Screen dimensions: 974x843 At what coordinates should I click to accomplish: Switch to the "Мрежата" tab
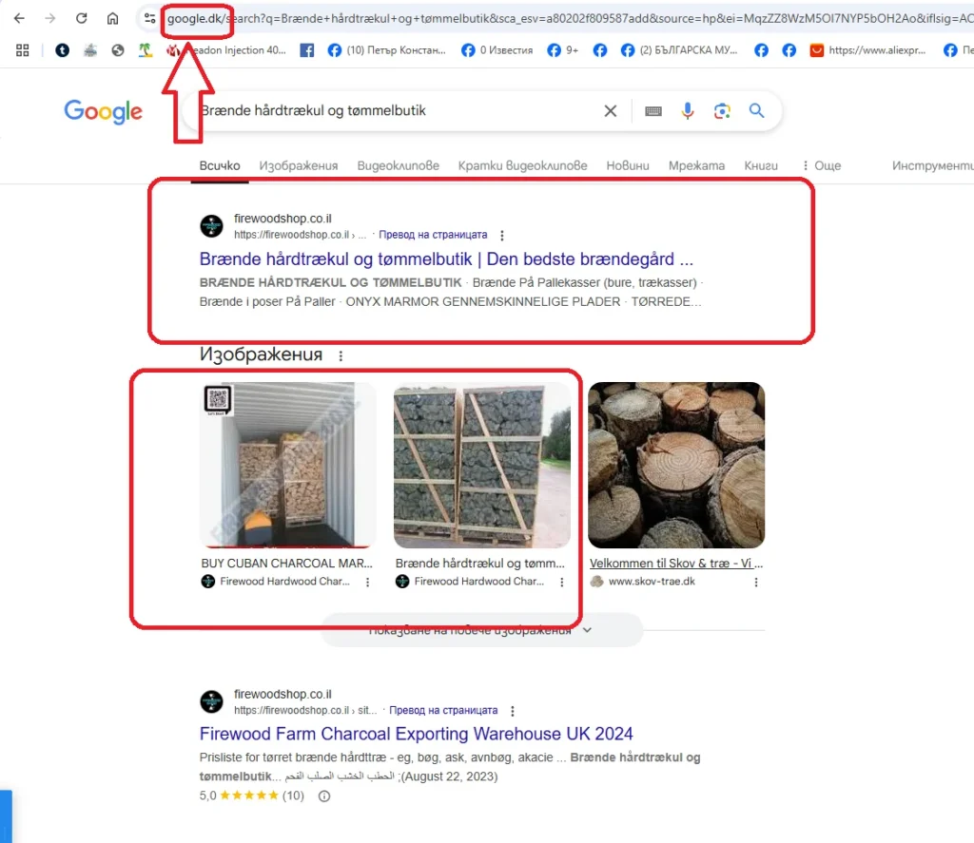697,165
